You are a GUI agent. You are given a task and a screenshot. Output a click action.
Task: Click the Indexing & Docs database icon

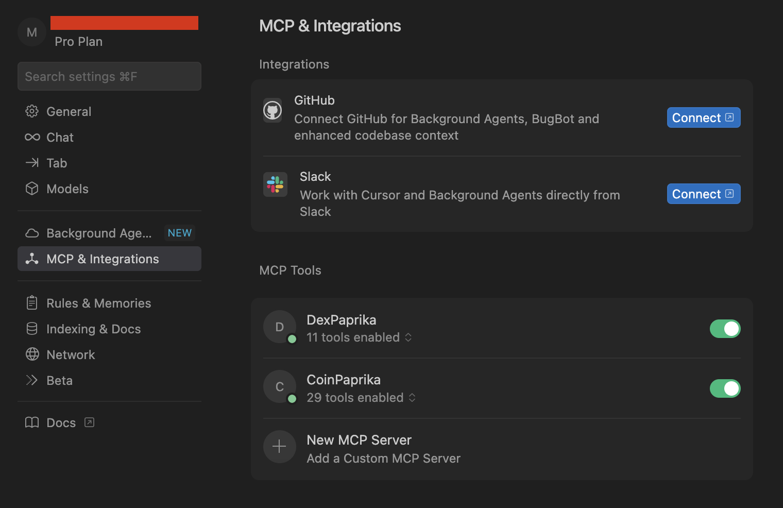(32, 329)
